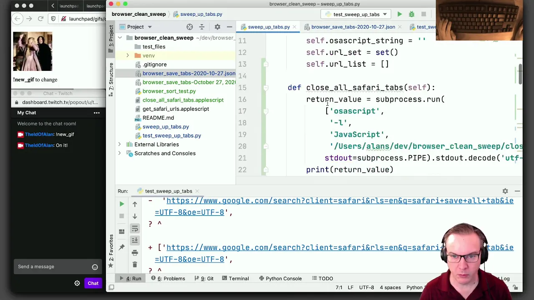The height and width of the screenshot is (300, 534).
Task: Click the up arrow in the Run panel
Action: (x=135, y=204)
